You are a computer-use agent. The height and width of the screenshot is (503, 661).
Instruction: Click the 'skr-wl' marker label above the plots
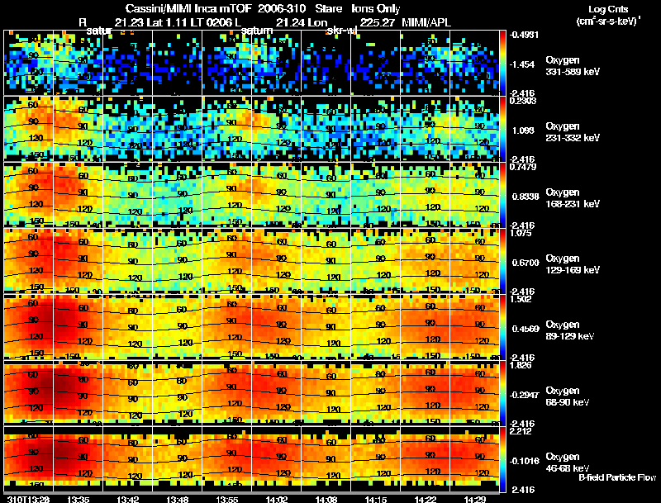pos(342,31)
